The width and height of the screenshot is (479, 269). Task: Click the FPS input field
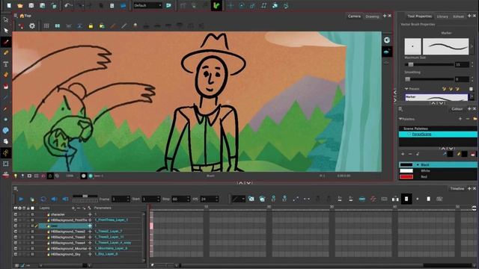209,199
